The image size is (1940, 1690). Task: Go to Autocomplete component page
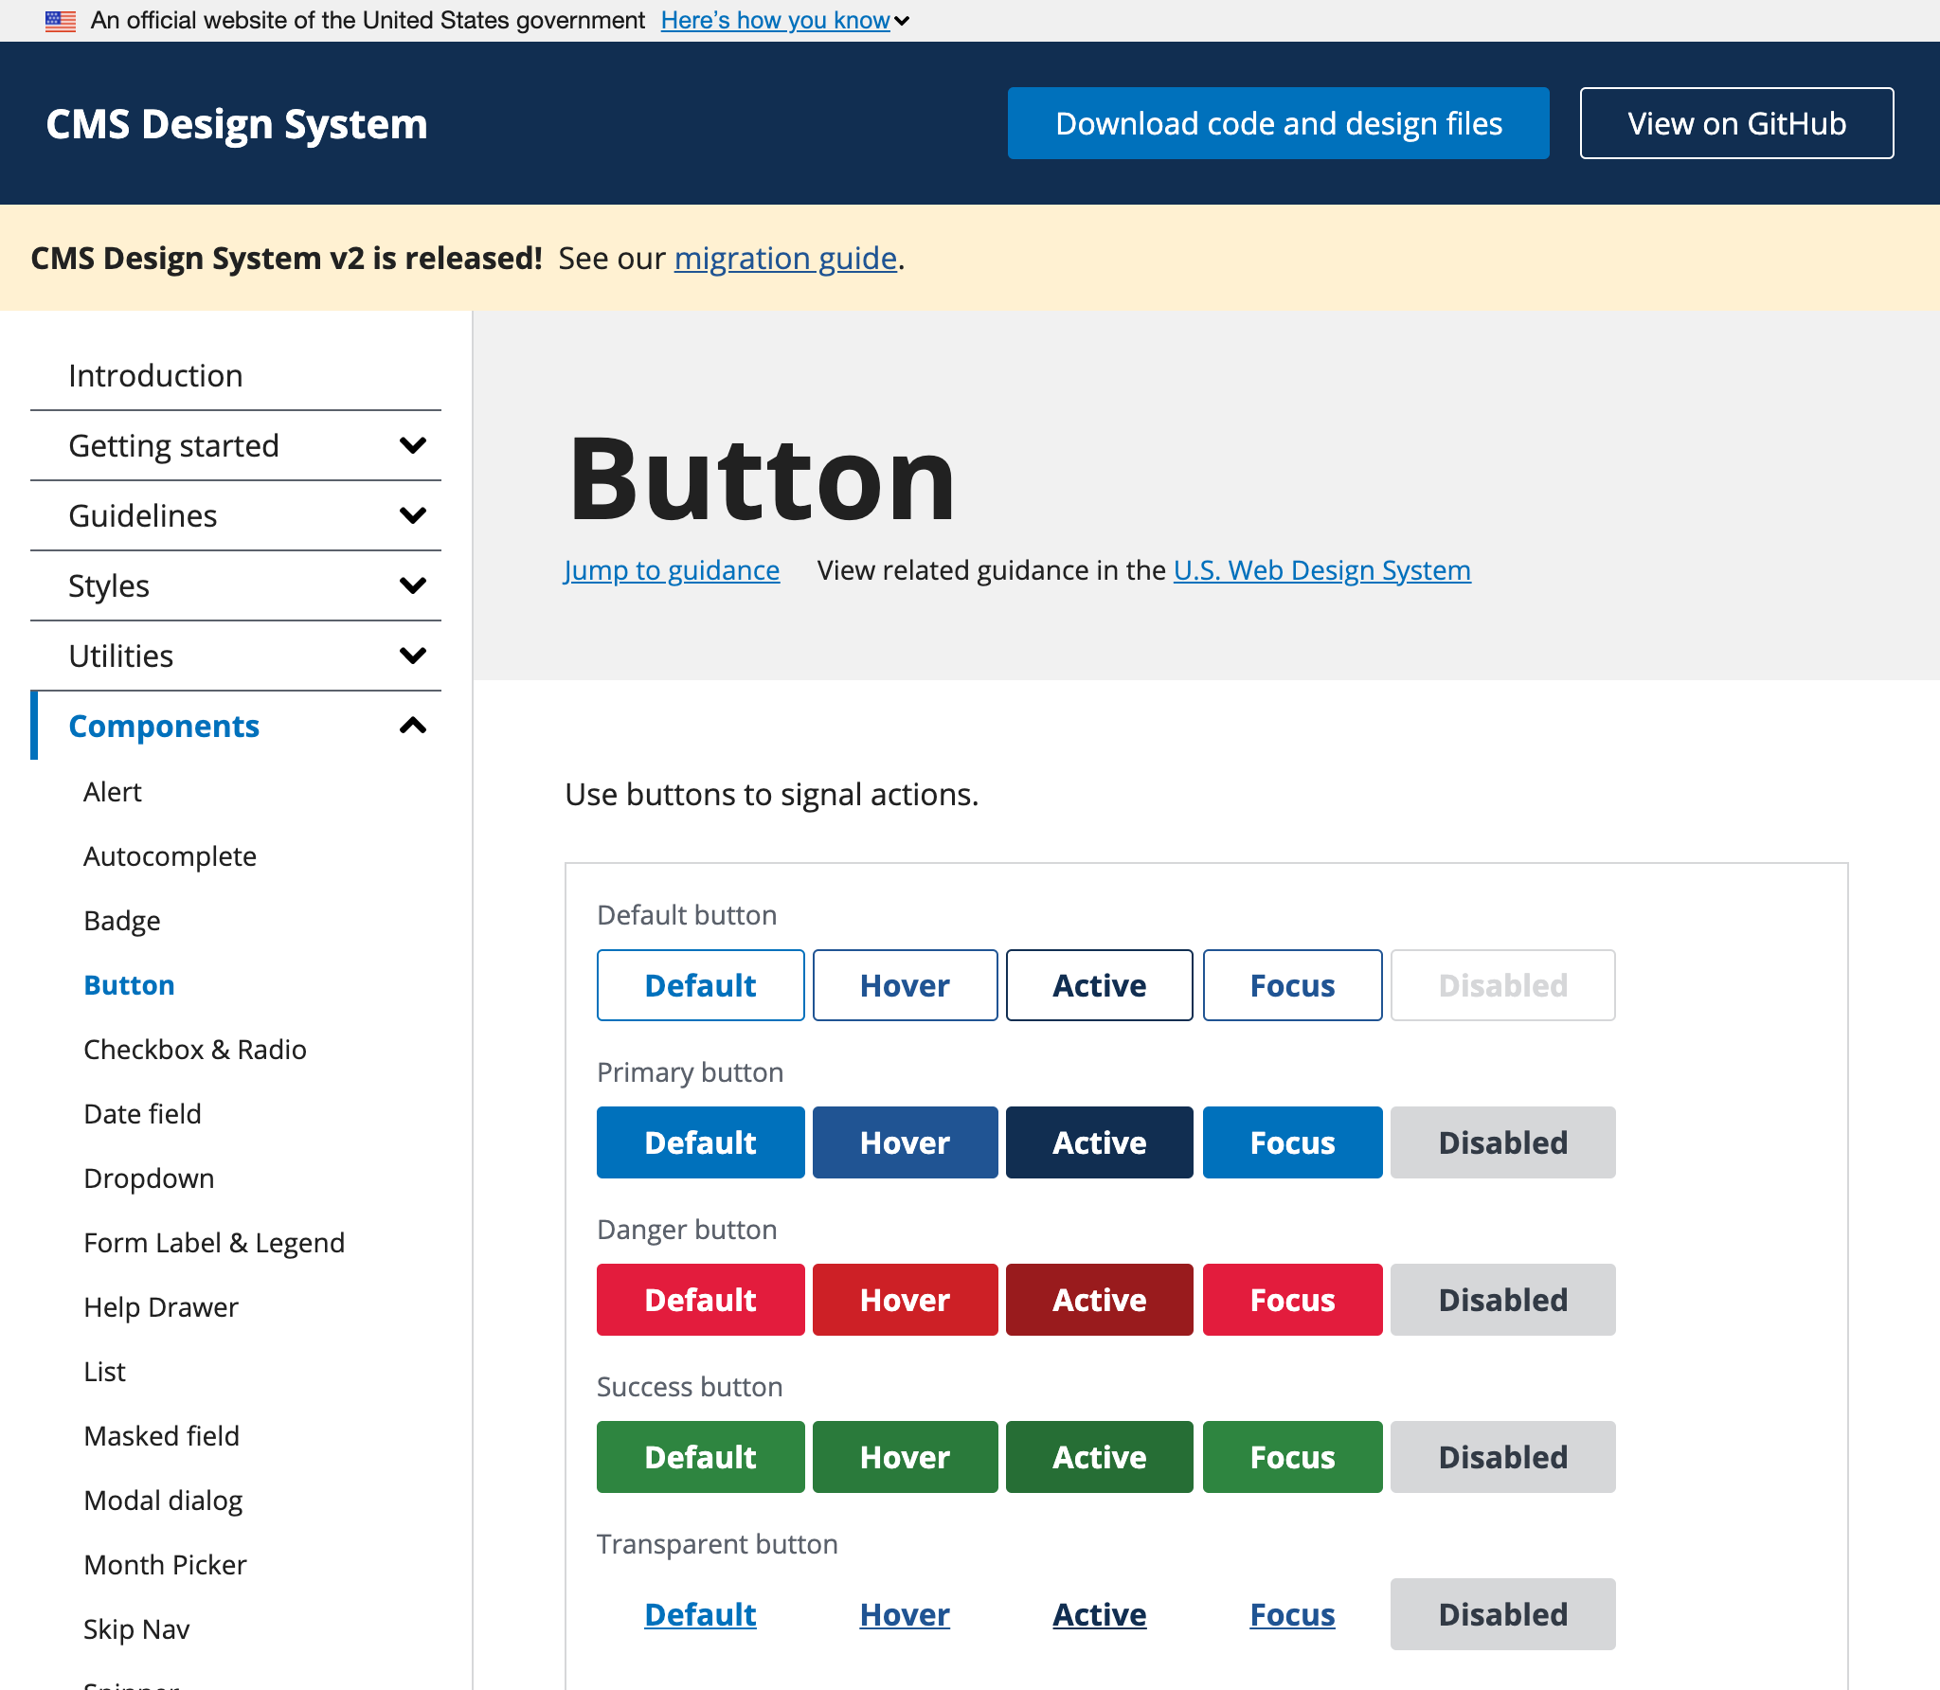[x=171, y=856]
